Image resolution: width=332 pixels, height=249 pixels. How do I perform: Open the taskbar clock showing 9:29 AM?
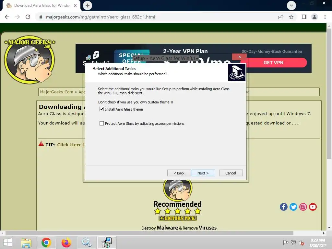point(318,243)
